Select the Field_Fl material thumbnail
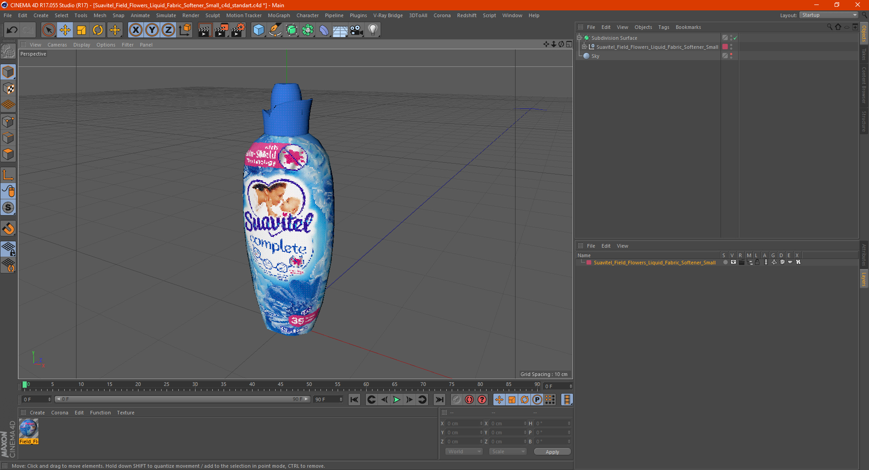 pyautogui.click(x=29, y=432)
